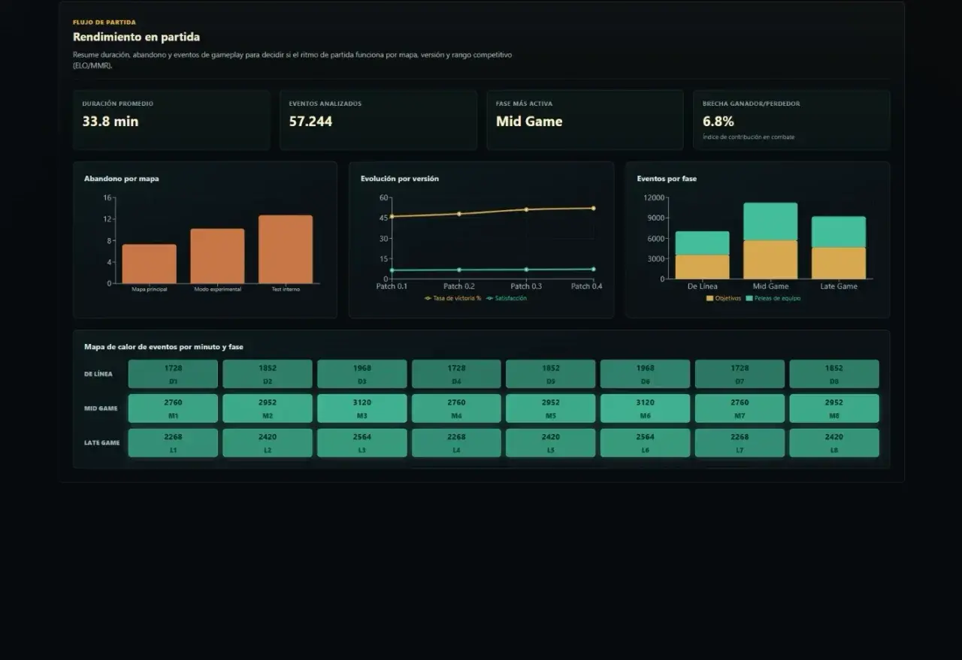Click the Peleas de equipo legend color square
Image resolution: width=962 pixels, height=660 pixels.
coord(749,298)
